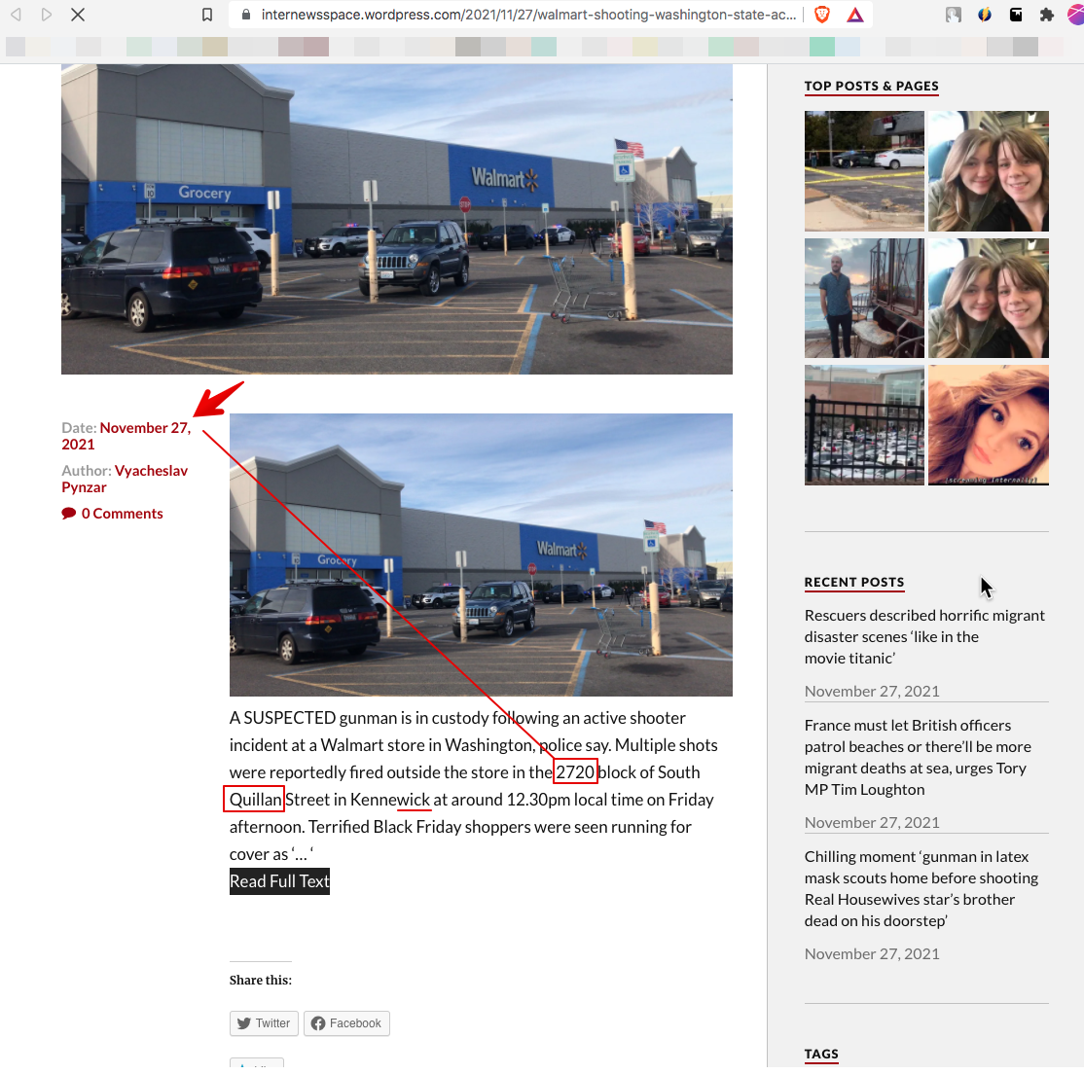Image resolution: width=1084 pixels, height=1074 pixels.
Task: Open the pink profile avatar in toolbar
Action: pyautogui.click(x=1075, y=15)
